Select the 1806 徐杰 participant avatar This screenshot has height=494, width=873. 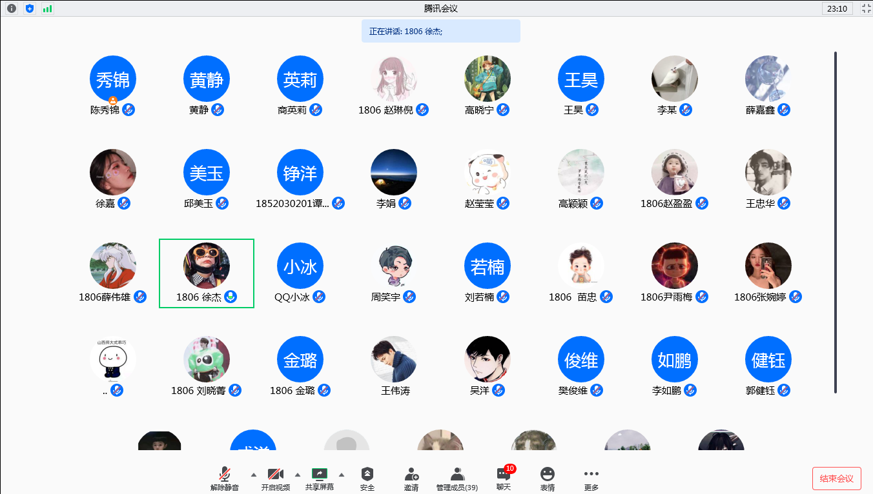point(207,266)
